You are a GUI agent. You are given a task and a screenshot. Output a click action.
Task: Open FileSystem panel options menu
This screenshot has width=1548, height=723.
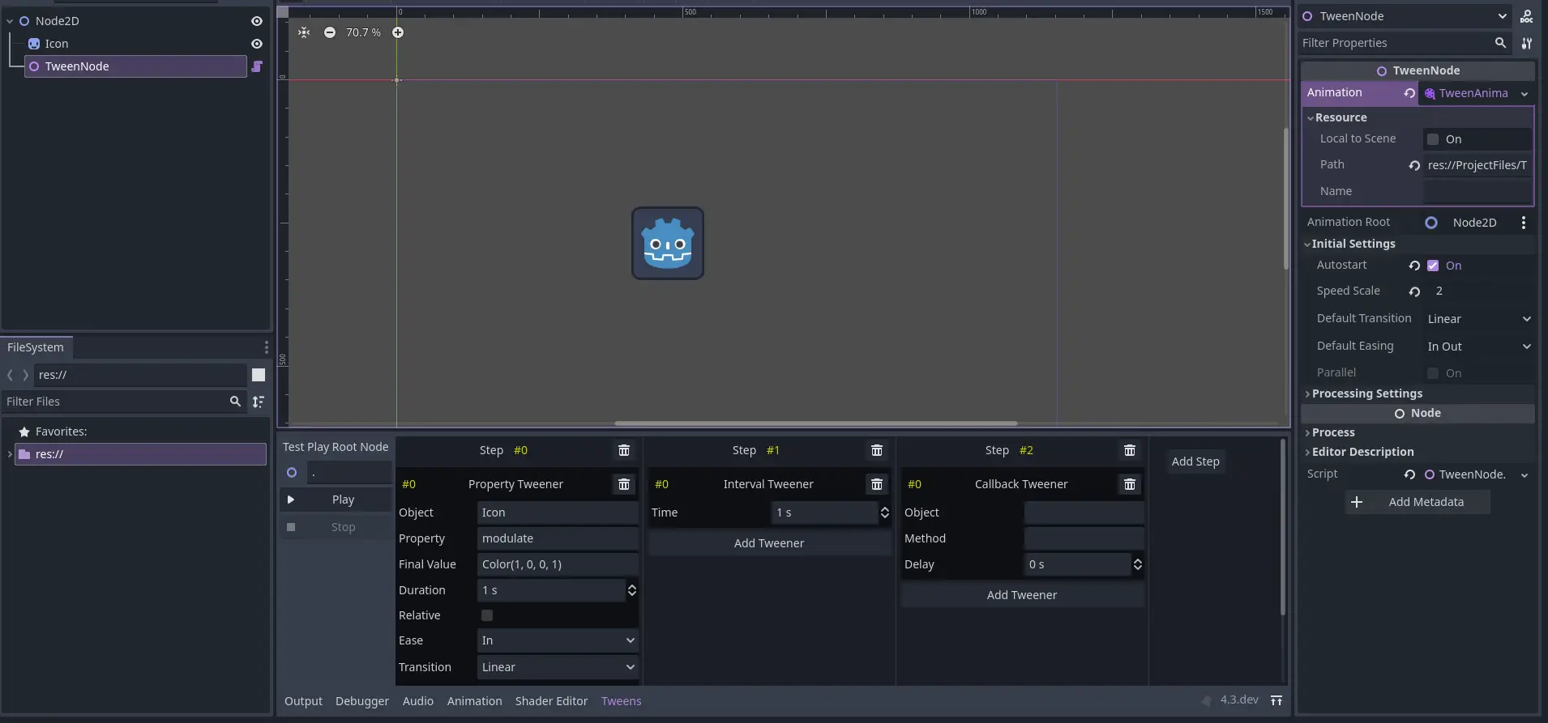coord(266,347)
